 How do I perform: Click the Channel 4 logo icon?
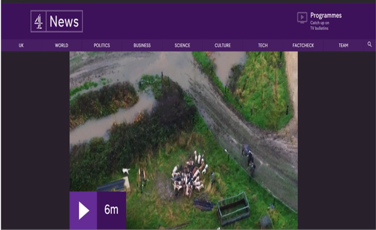pos(38,21)
